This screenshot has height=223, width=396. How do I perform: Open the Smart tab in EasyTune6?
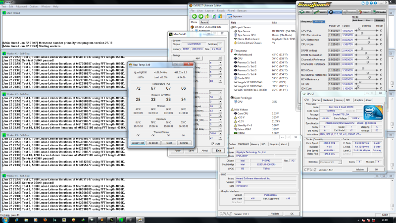pyautogui.click(x=364, y=12)
